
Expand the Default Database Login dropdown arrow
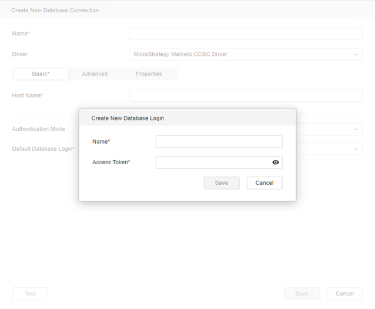tap(356, 149)
